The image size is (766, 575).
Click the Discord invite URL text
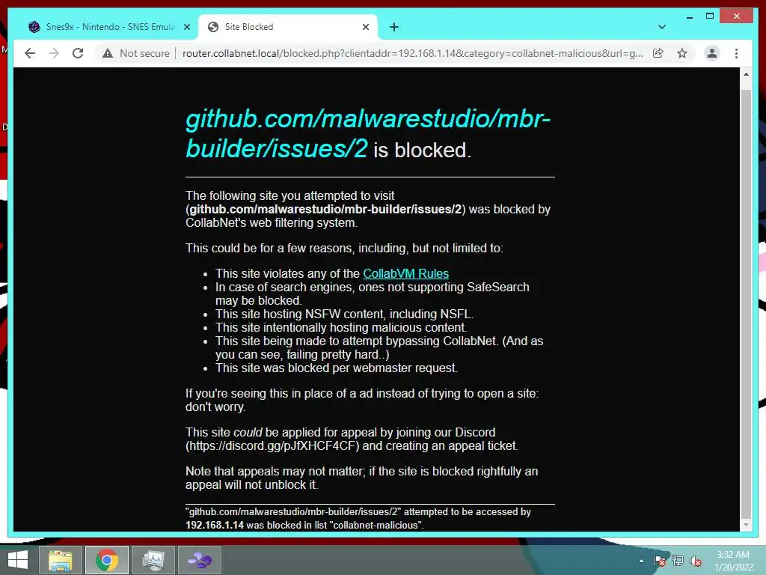[x=274, y=446]
